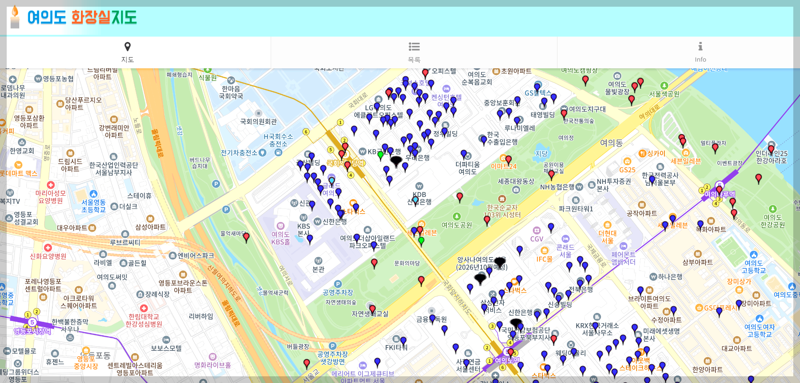Select the black marker above 삼성전자서비스

480,279
